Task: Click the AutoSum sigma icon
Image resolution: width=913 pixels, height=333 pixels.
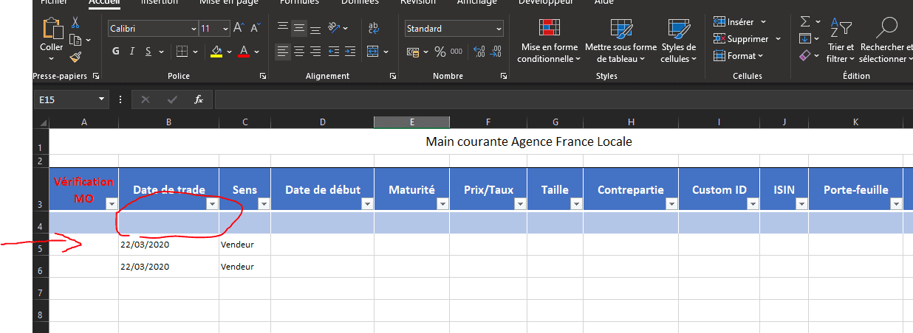Action: (805, 21)
